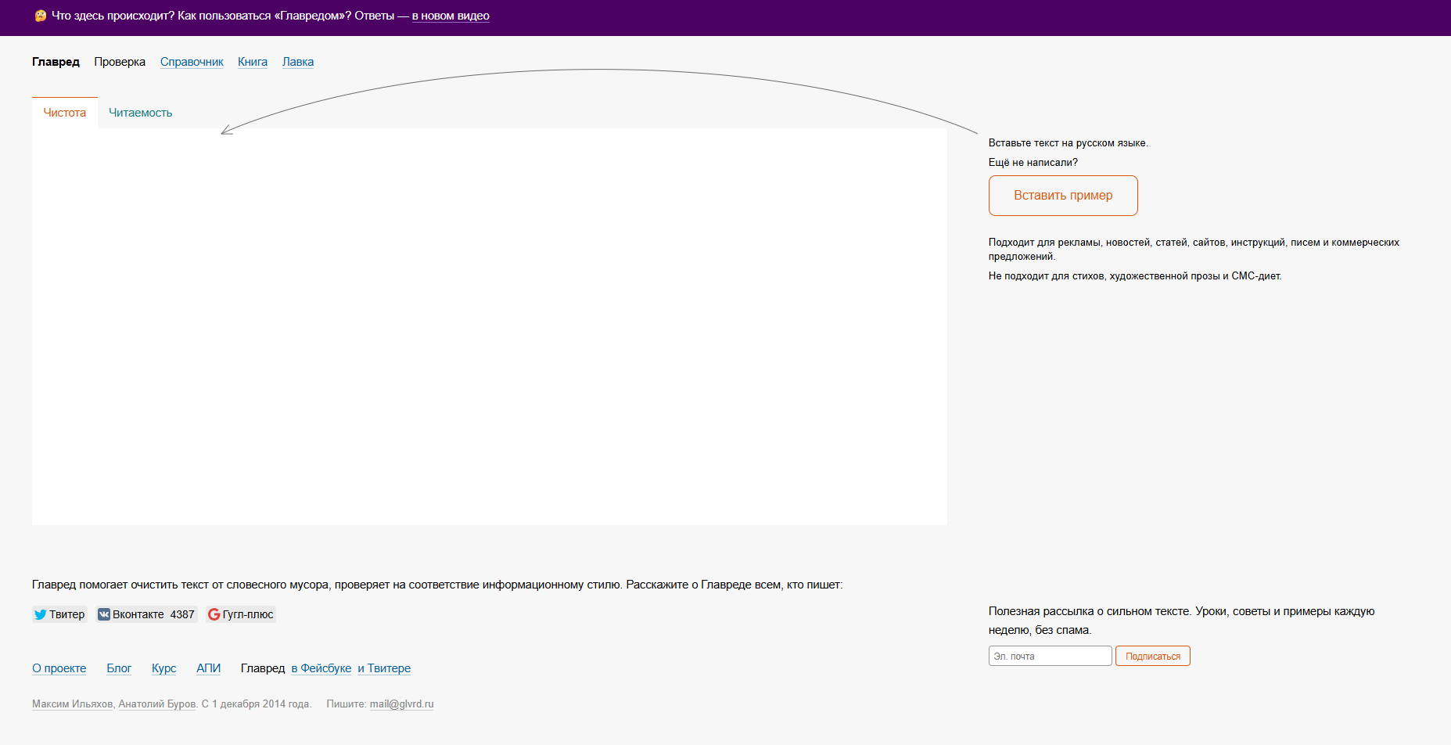Click 'Полезная рассылка о сильном тексте' text

pos(1181,621)
